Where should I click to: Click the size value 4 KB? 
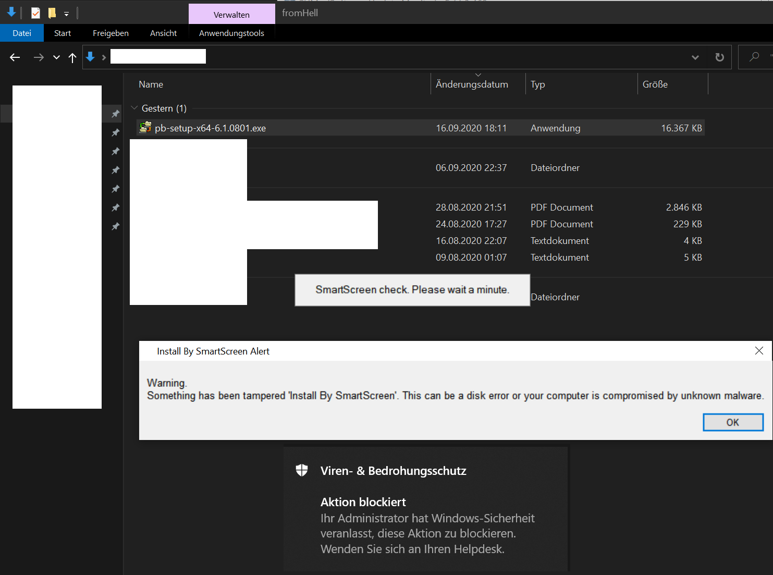pos(693,241)
